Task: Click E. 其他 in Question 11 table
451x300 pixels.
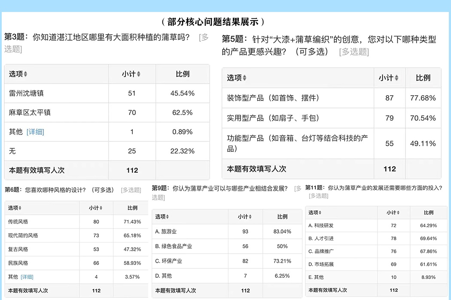Action: click(316, 277)
